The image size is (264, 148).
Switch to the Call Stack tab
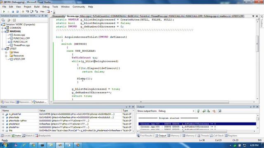217,136
